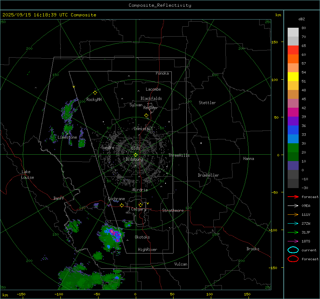Click the Olds label
The height and width of the screenshot is (299, 320).
pyautogui.click(x=135, y=148)
